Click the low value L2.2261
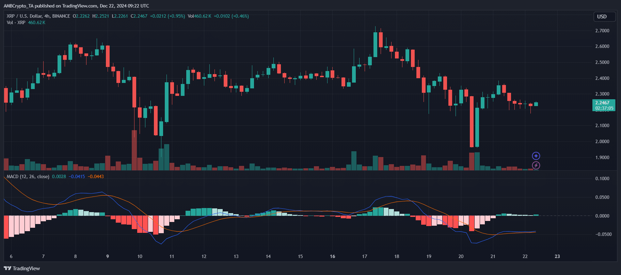Image resolution: width=621 pixels, height=275 pixels. [x=120, y=16]
